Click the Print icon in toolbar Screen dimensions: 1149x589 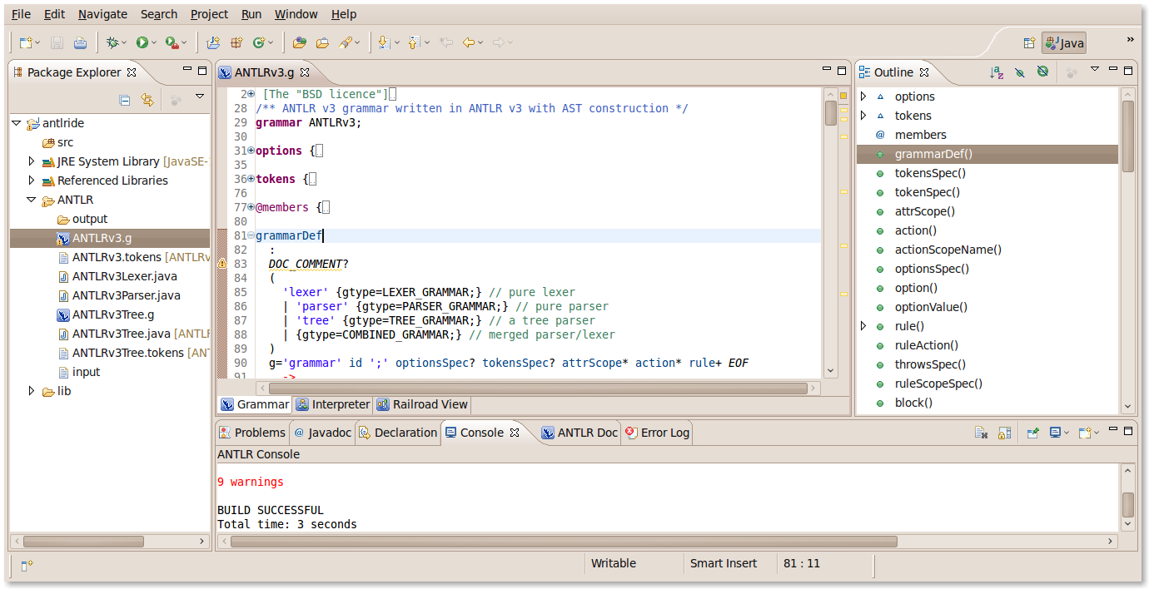pyautogui.click(x=80, y=42)
